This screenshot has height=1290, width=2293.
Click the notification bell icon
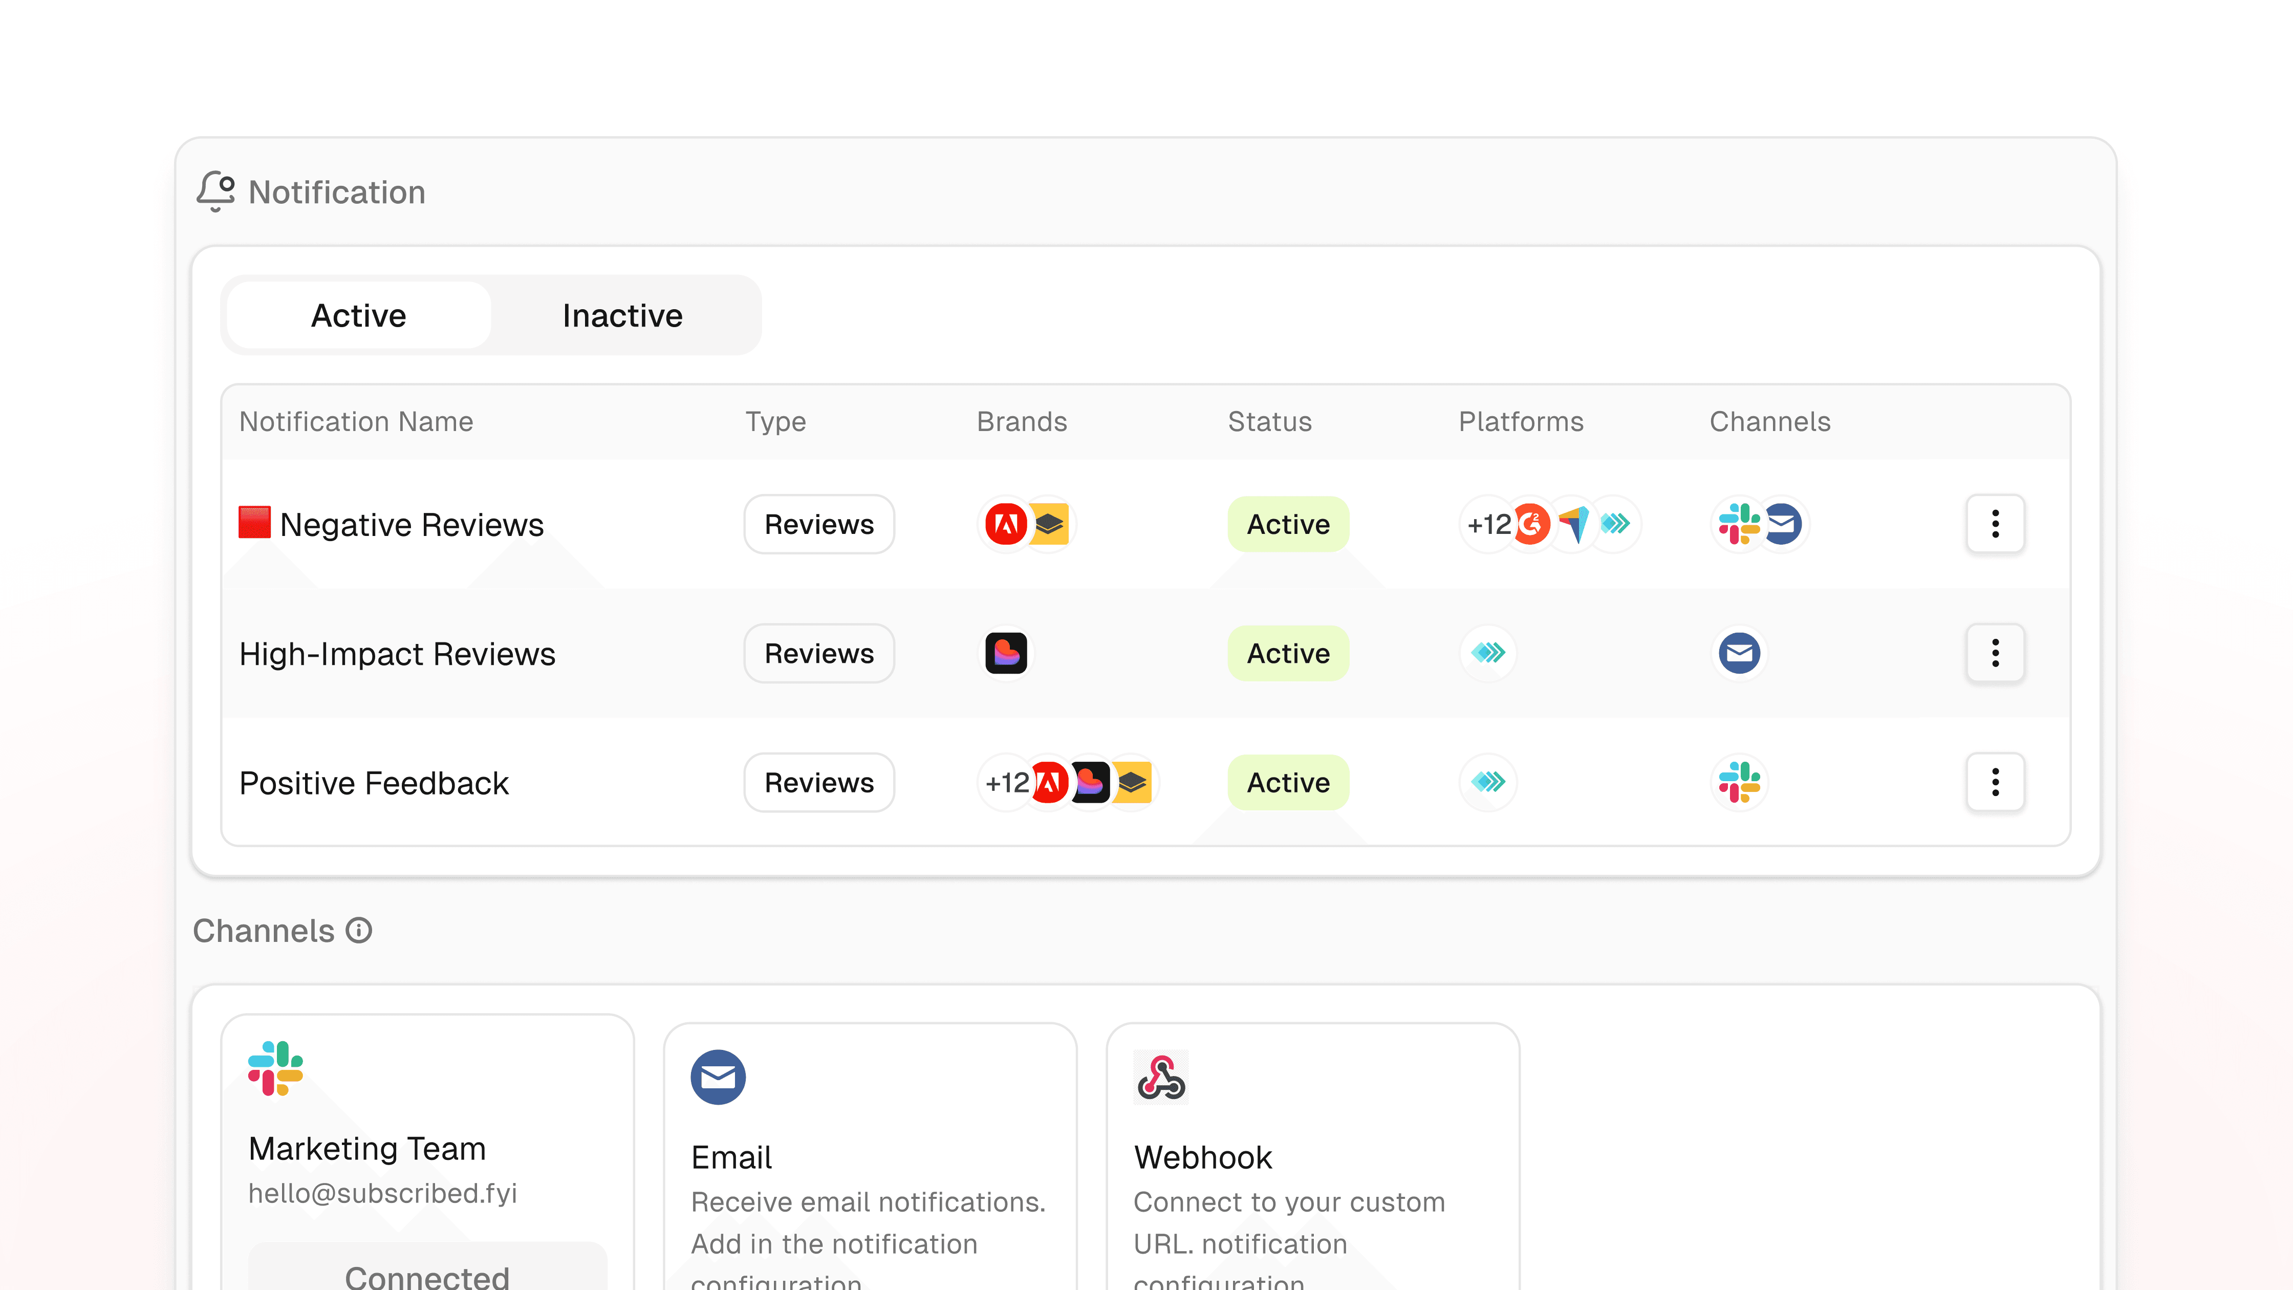coord(215,191)
